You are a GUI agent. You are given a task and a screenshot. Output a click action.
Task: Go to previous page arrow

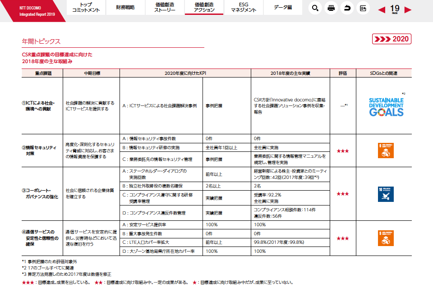[382, 10]
